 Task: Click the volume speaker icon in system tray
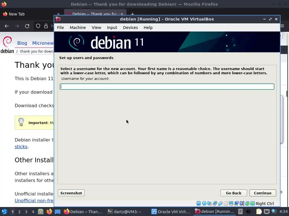[248, 211]
